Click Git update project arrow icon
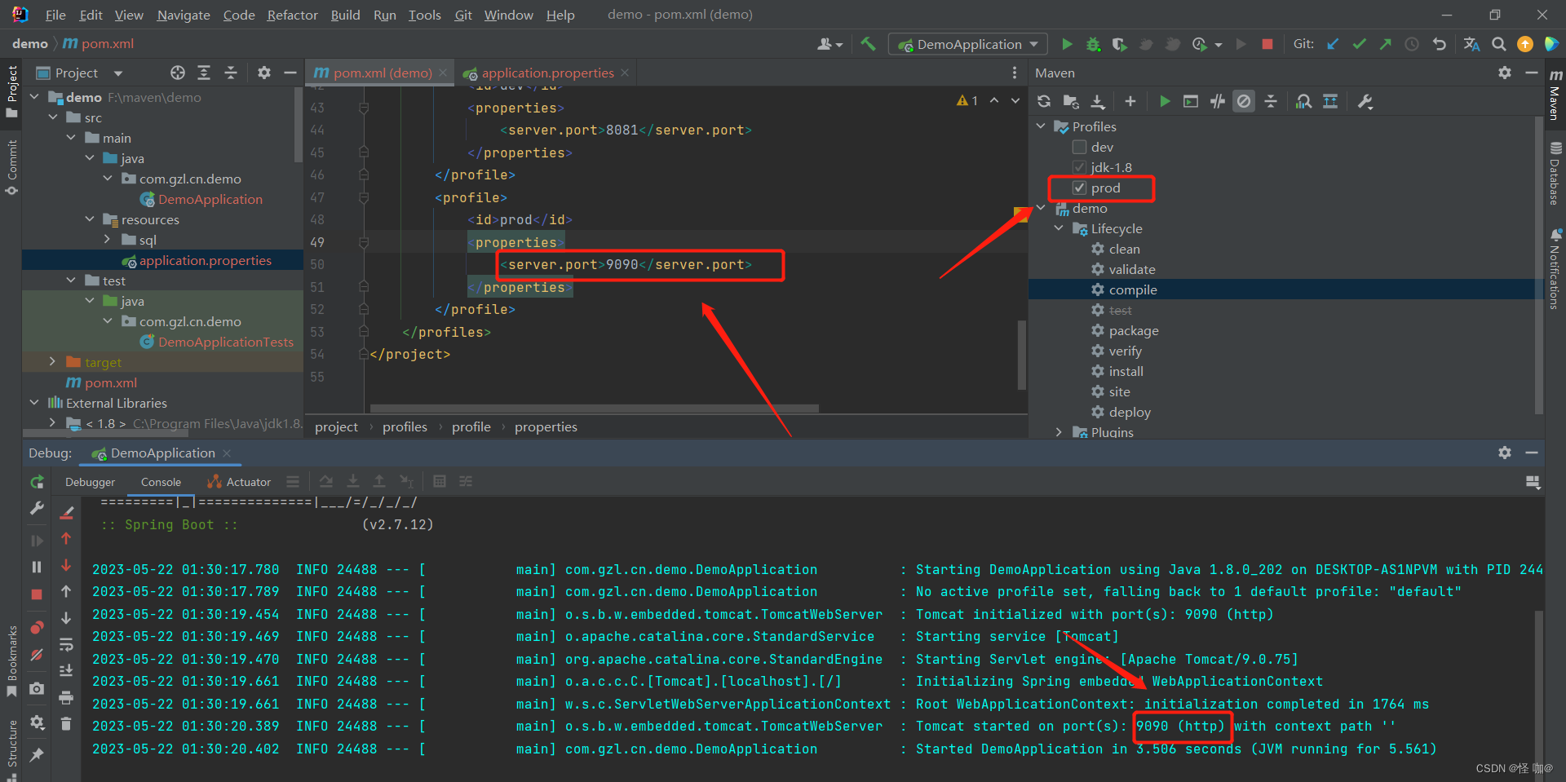Viewport: 1566px width, 782px height. click(1333, 44)
